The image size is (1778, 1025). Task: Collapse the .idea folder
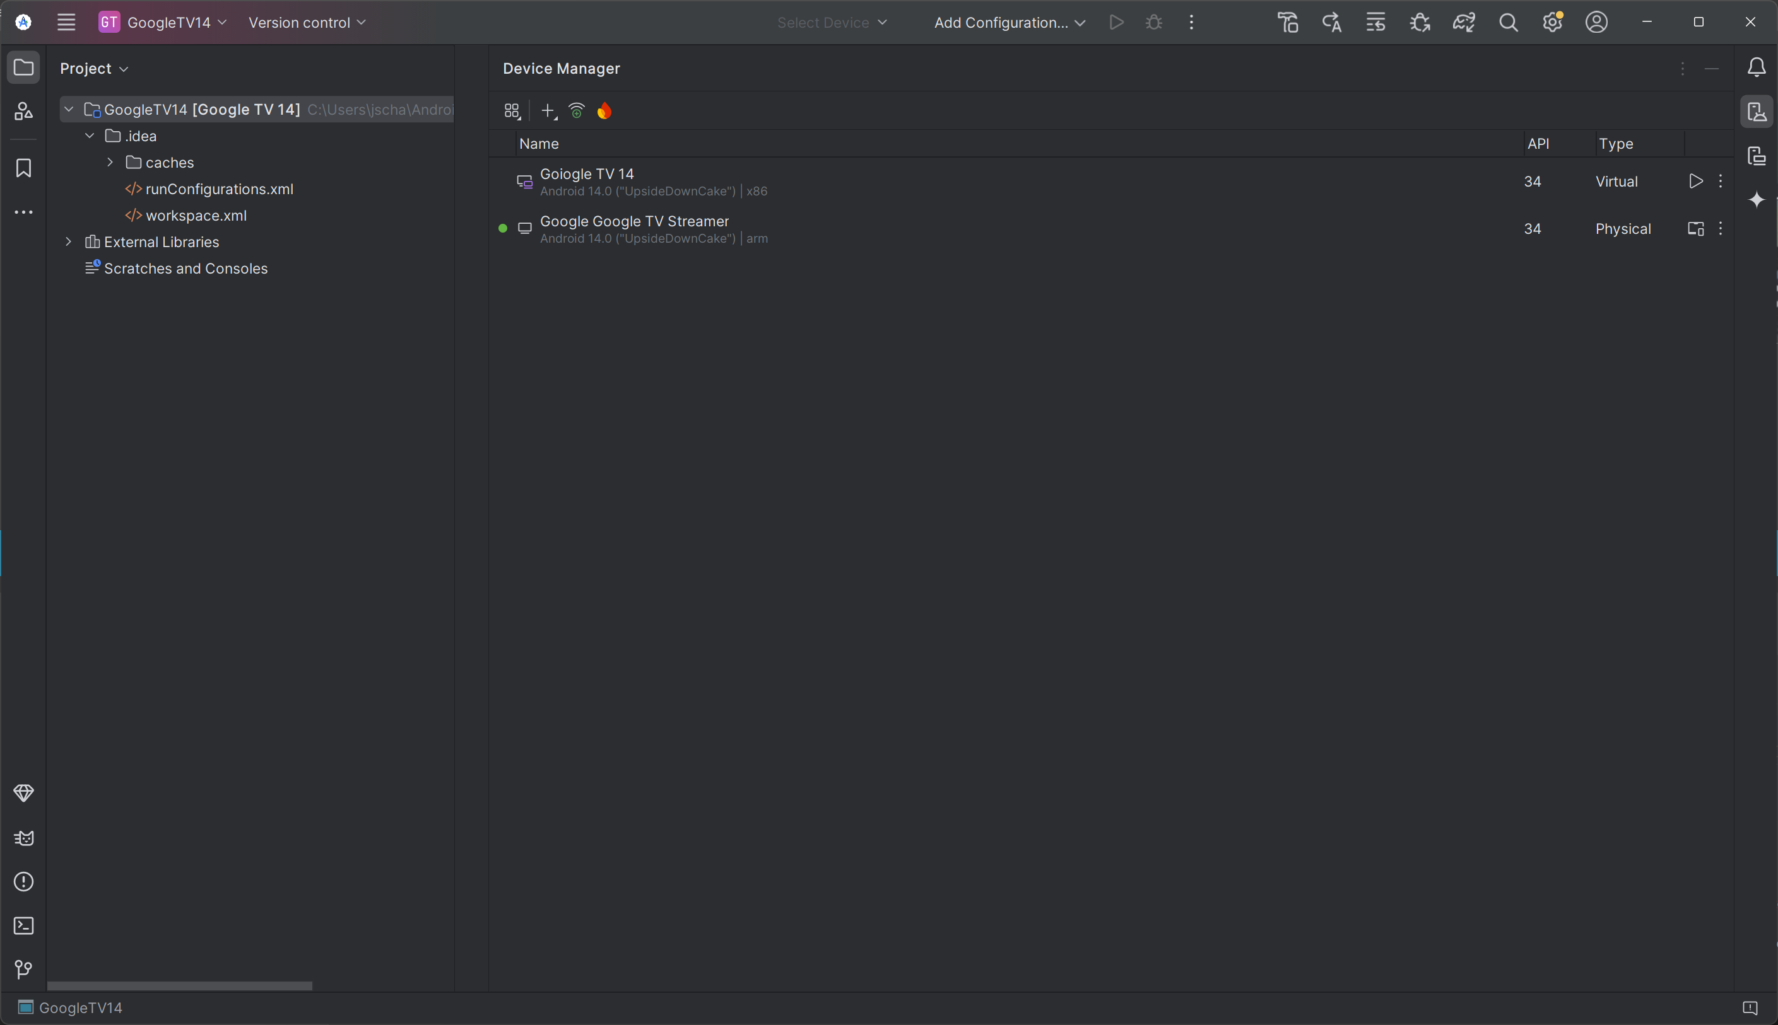[x=90, y=136]
